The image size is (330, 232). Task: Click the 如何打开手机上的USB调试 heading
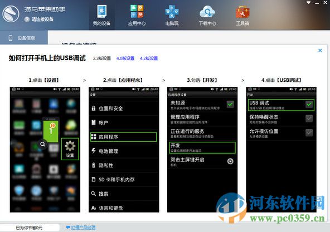coord(47,58)
